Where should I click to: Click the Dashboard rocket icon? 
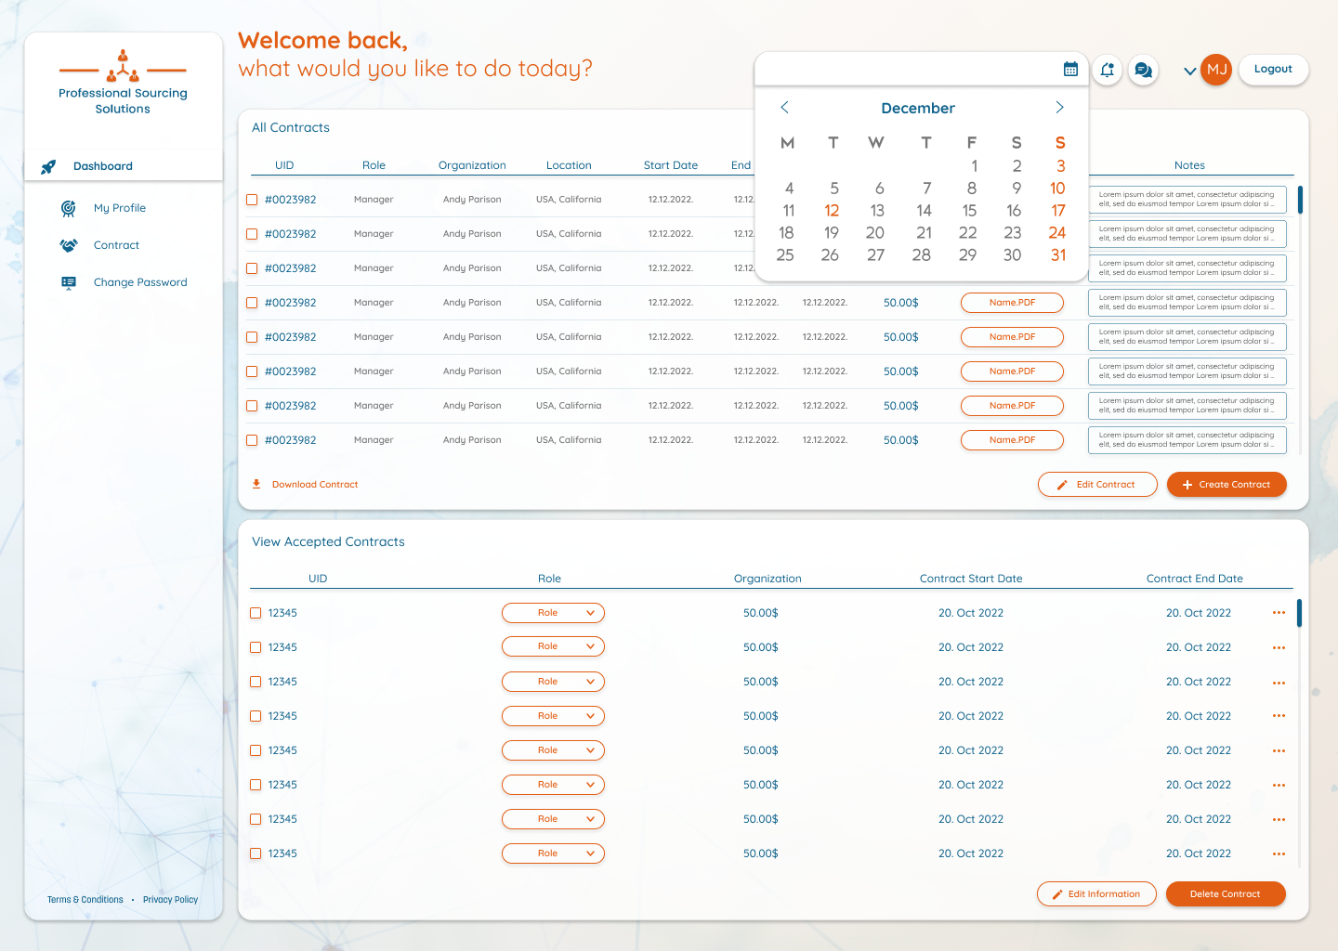[48, 167]
